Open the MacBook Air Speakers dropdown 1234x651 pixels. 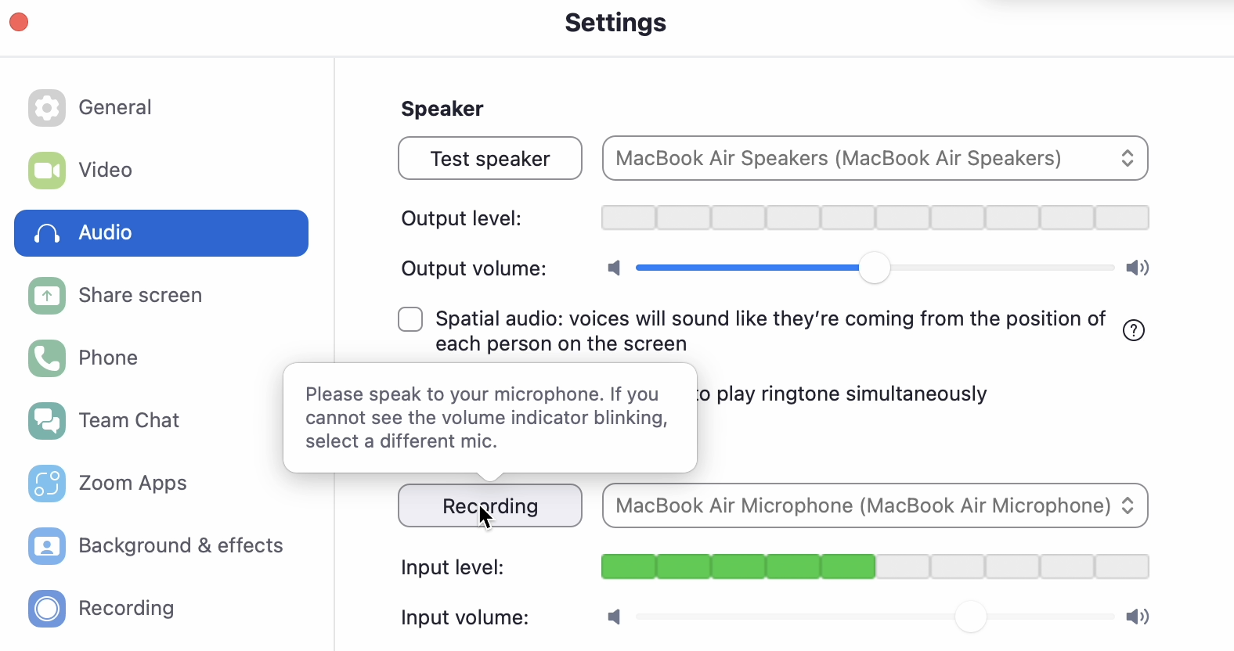875,158
